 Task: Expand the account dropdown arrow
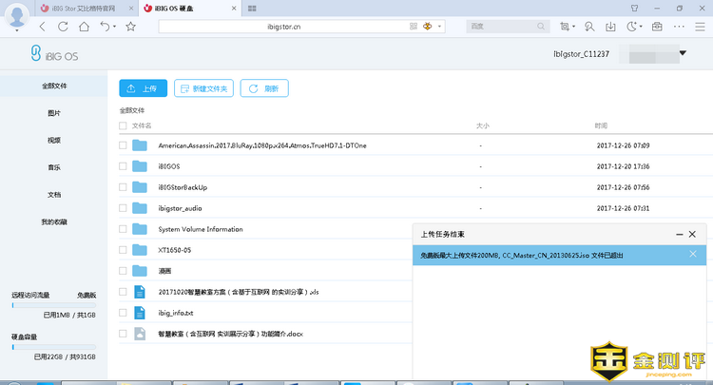tap(683, 53)
